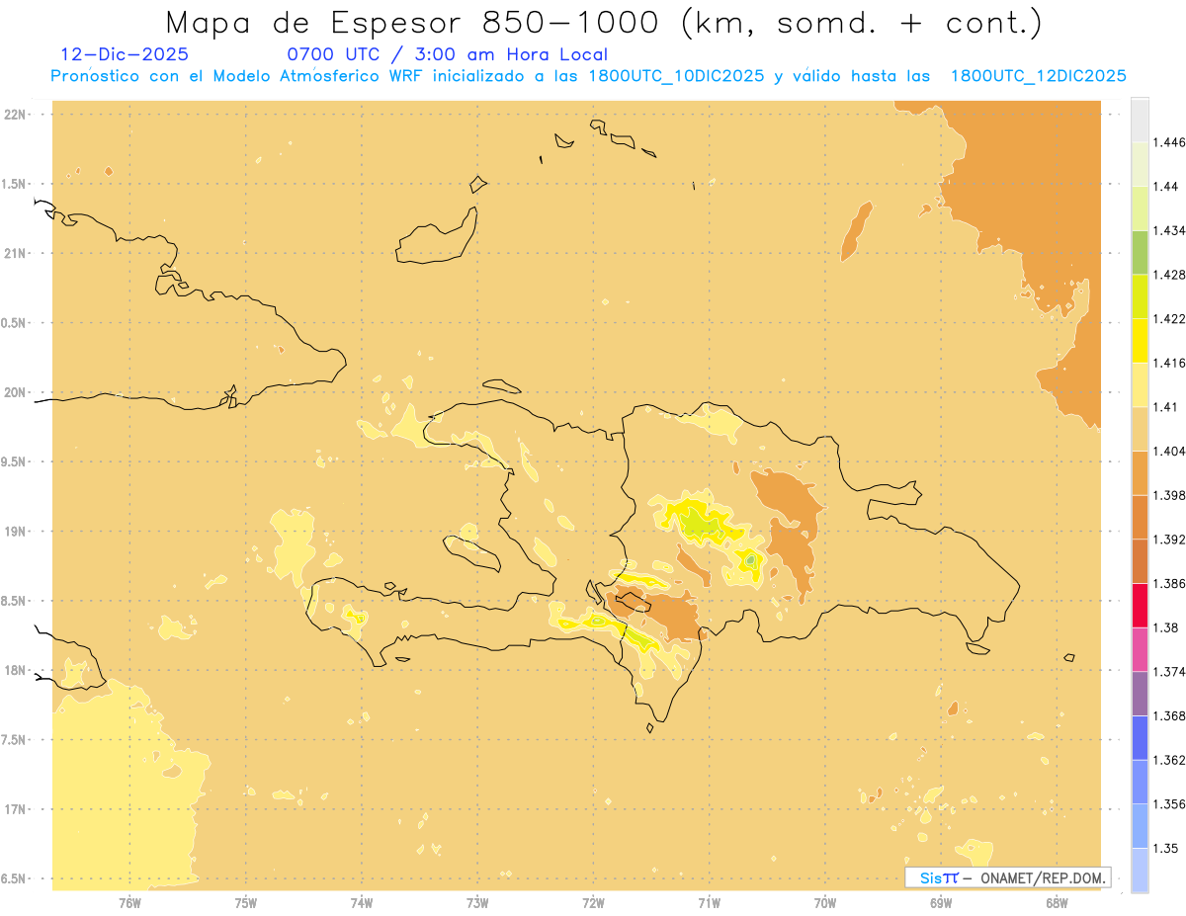1186x916 pixels.
Task: Click the legend value "1.422"
Action: (1169, 318)
